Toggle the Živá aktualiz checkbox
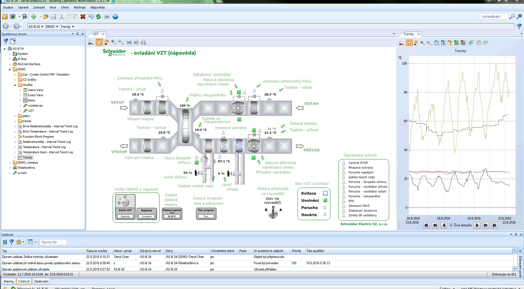The height and width of the screenshot is (289, 524). coord(451,225)
